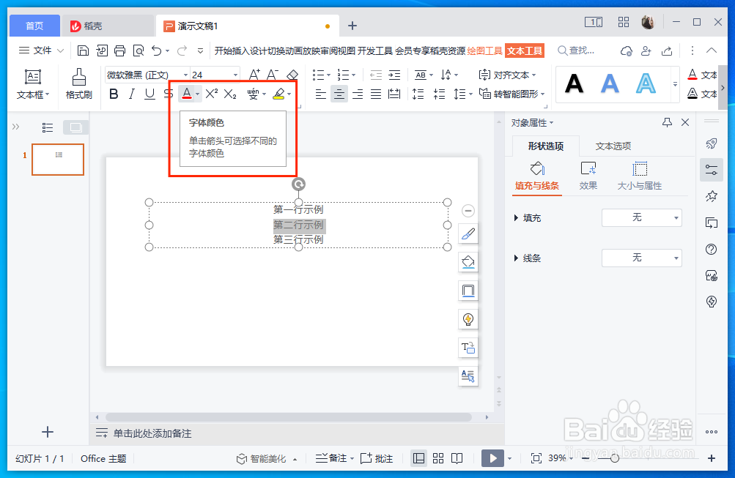Click the rocket icon in right sidebar
Screen dimensions: 735x478
click(x=711, y=143)
